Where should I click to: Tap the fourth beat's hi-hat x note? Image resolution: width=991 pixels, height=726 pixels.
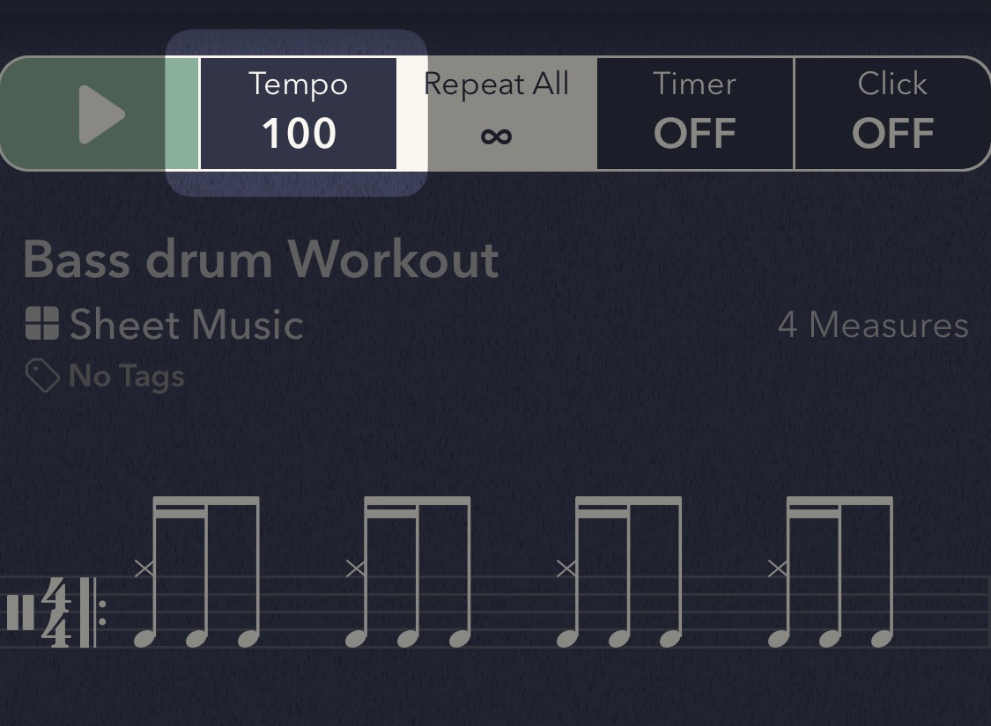point(777,569)
